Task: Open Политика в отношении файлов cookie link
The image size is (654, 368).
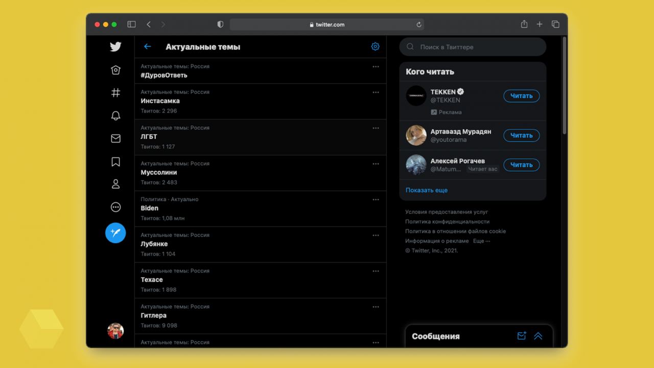Action: click(456, 231)
